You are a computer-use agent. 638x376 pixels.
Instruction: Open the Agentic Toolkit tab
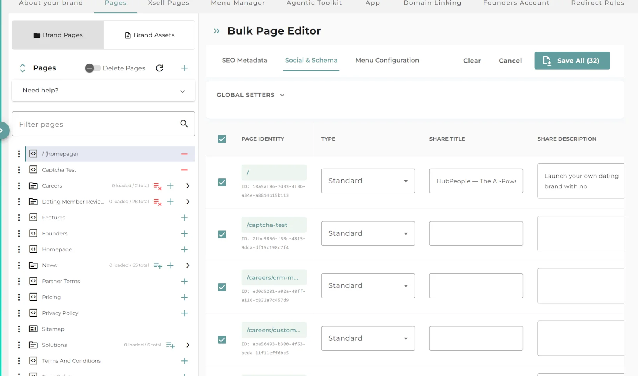pyautogui.click(x=314, y=3)
